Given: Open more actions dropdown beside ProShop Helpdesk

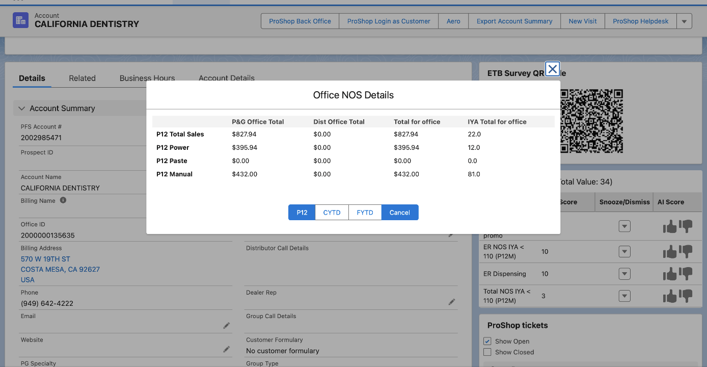Looking at the screenshot, I should (684, 21).
